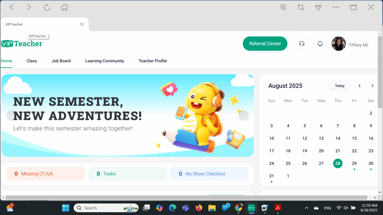Click the Referral Center button
This screenshot has width=383, height=215.
click(x=265, y=44)
